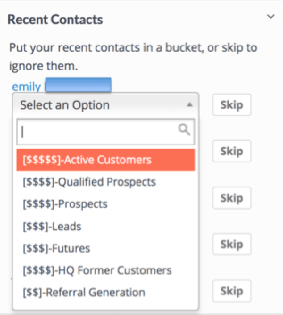
Task: Click the dropdown's upward triangle arrow
Action: 190,105
